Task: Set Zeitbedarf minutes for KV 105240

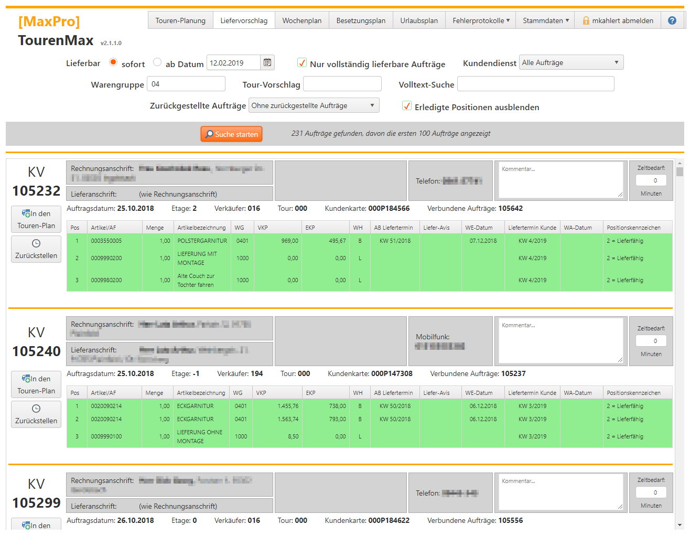Action: (x=651, y=340)
